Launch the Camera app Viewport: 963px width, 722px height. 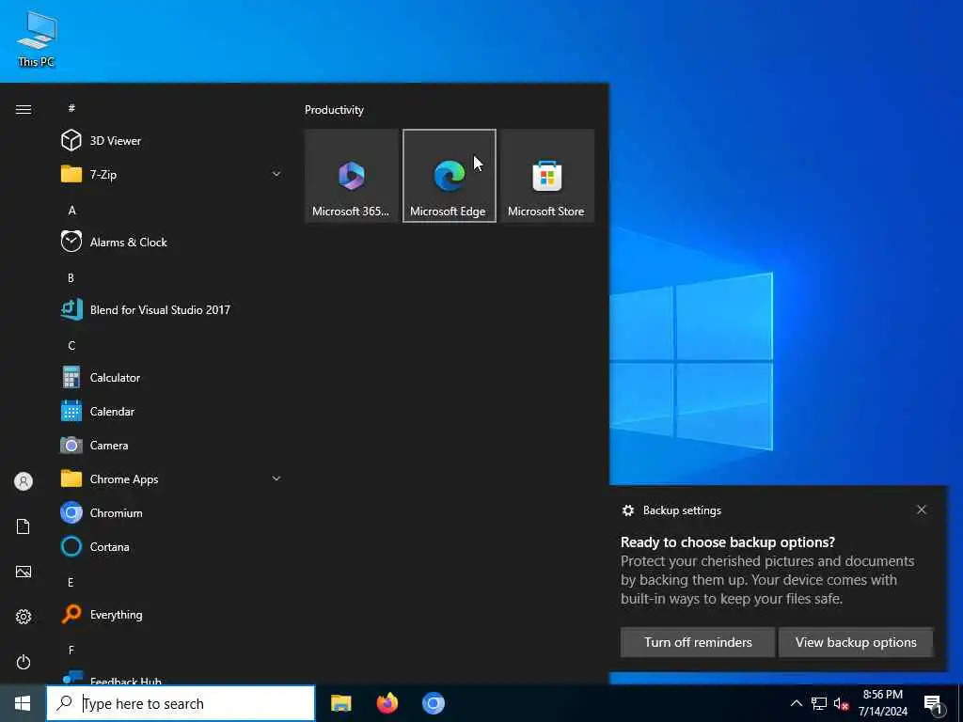click(x=171, y=445)
